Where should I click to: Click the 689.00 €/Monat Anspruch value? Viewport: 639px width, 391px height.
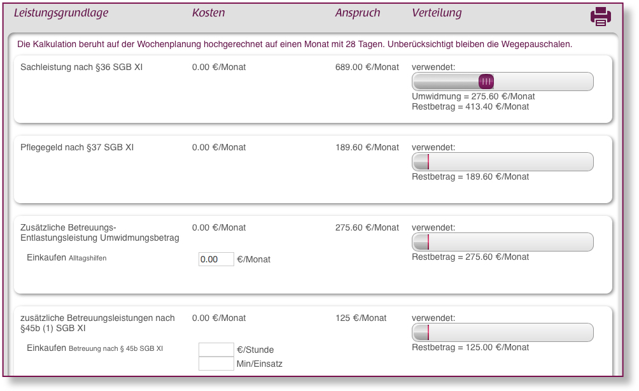[x=367, y=68]
